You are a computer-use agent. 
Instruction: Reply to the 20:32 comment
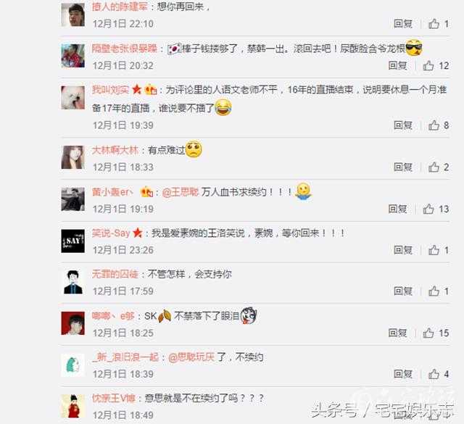tap(397, 65)
